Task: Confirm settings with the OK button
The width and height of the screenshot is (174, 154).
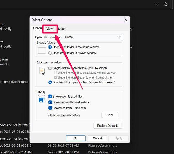Action: pos(76,138)
